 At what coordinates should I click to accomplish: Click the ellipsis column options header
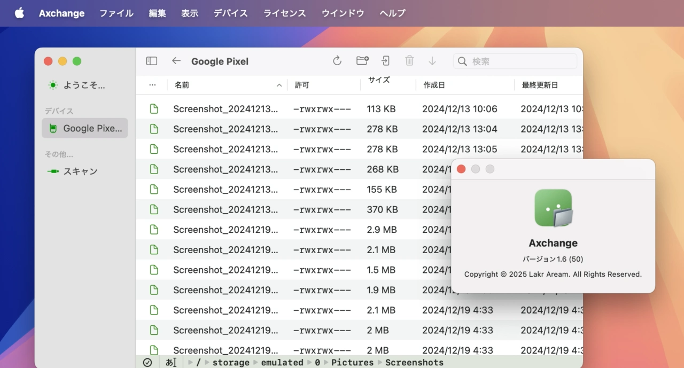(152, 85)
